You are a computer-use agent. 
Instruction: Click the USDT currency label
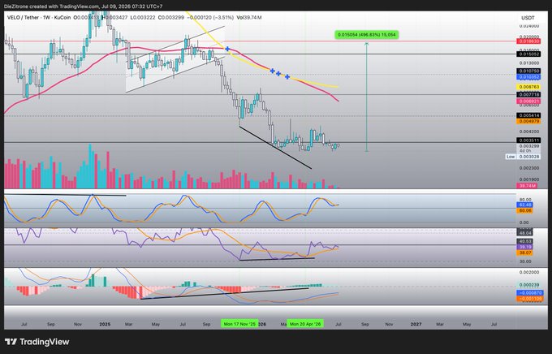[x=528, y=18]
